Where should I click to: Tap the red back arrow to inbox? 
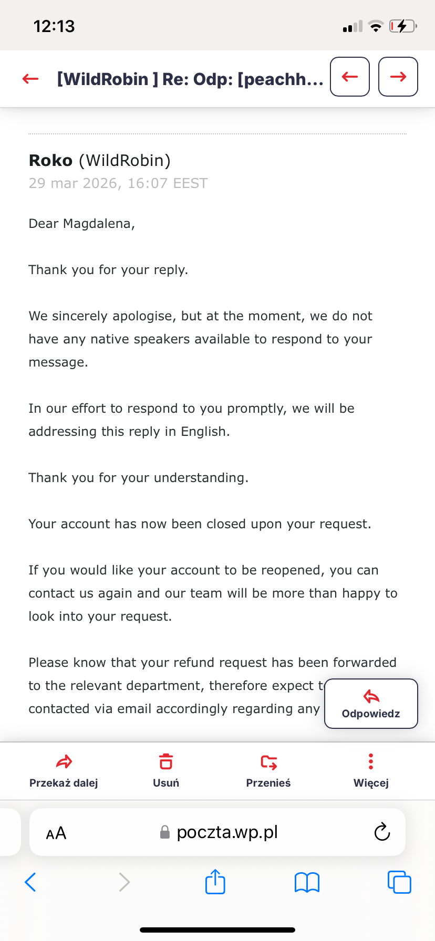[x=30, y=79]
